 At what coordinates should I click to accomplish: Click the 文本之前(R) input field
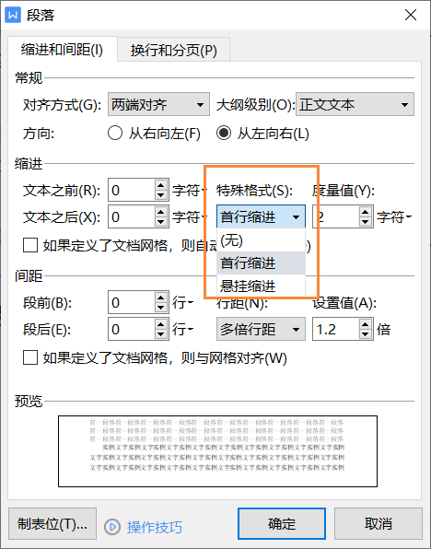132,190
